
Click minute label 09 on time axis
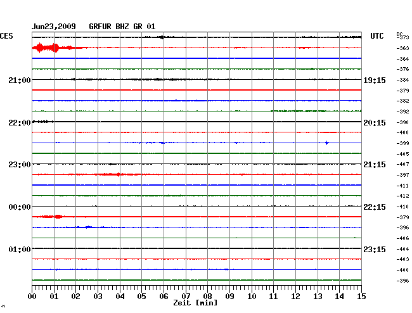[x=229, y=297]
